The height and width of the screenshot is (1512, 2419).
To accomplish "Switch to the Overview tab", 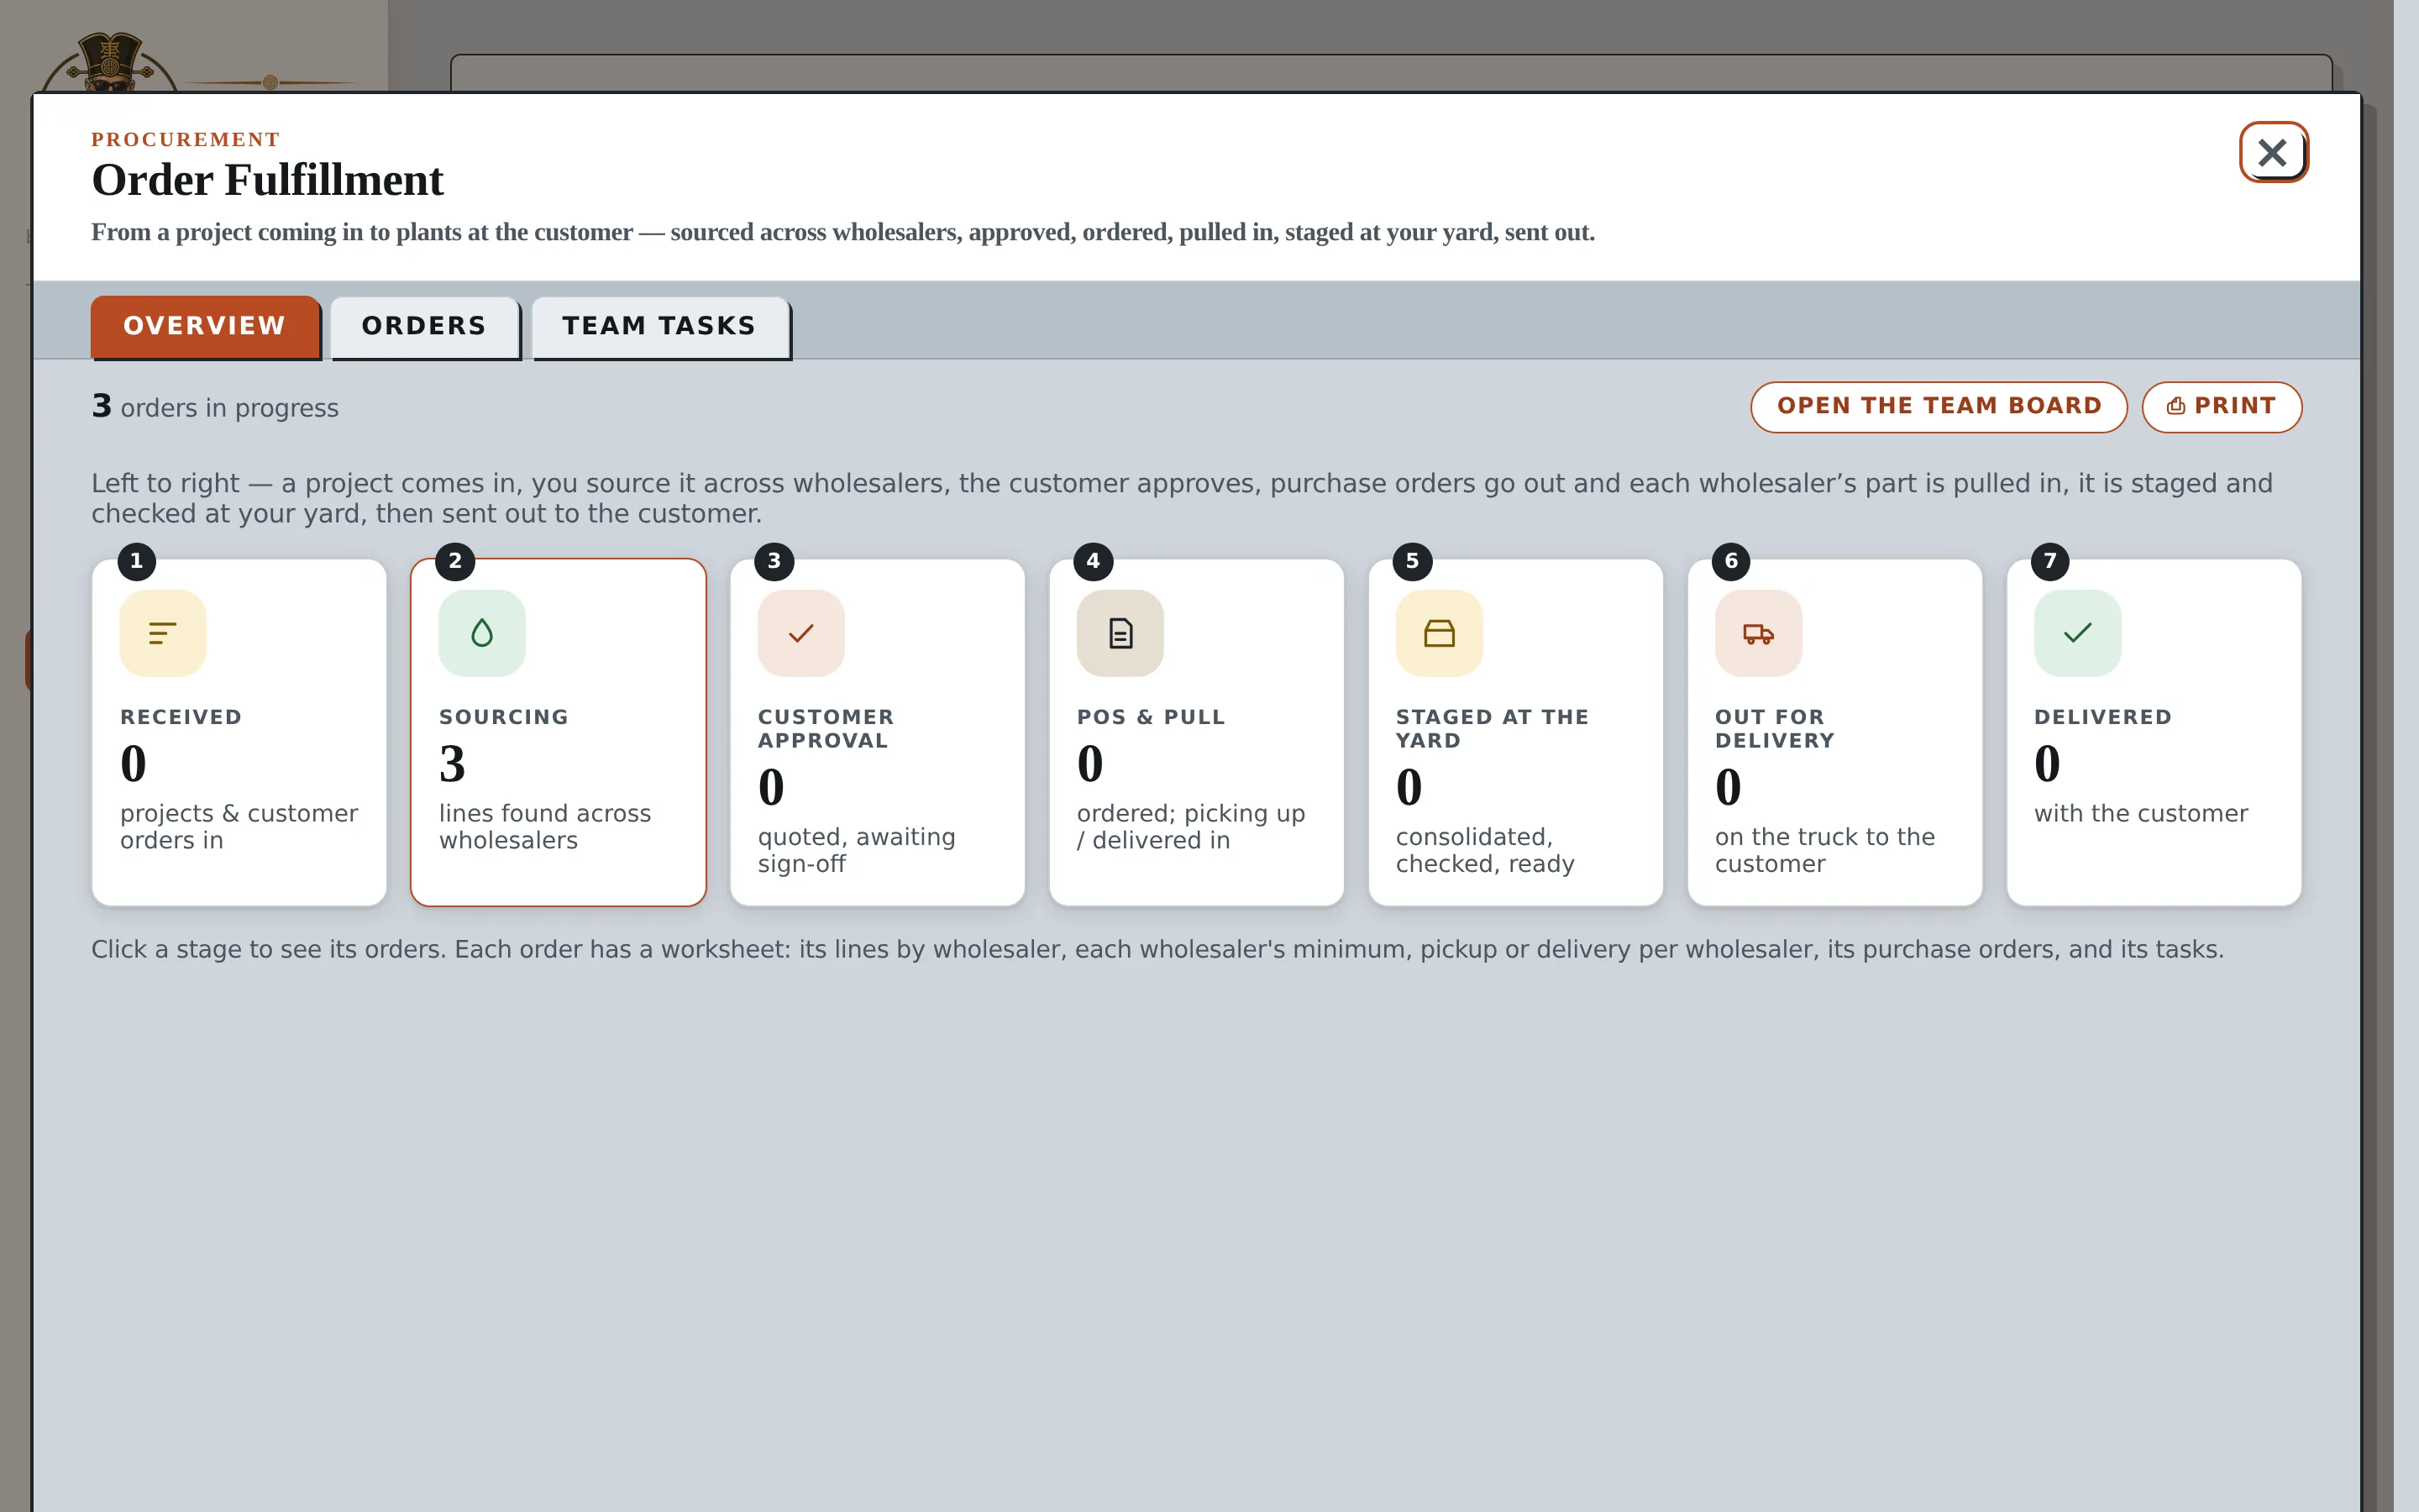I will tap(205, 326).
